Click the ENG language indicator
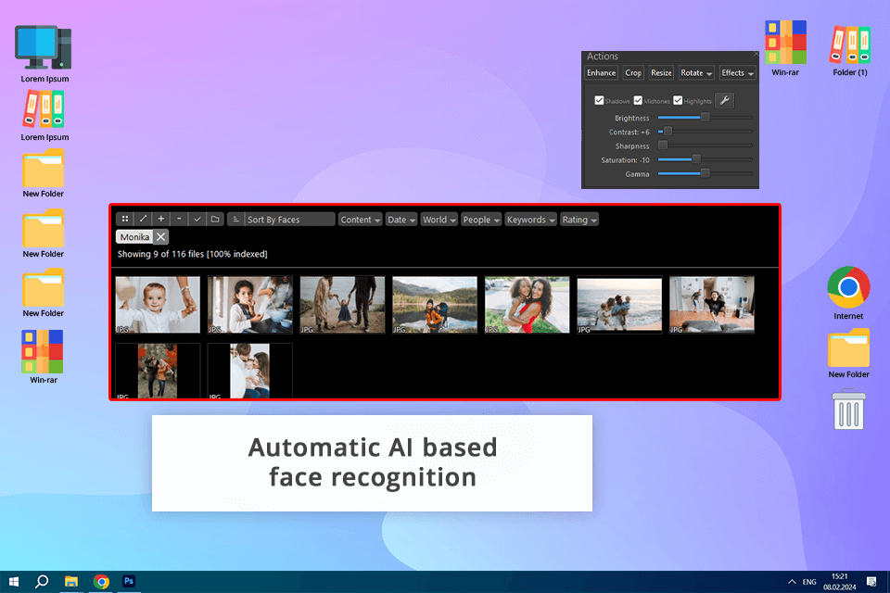 click(x=809, y=582)
